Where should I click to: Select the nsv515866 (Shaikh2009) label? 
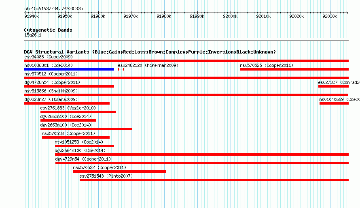[51, 91]
